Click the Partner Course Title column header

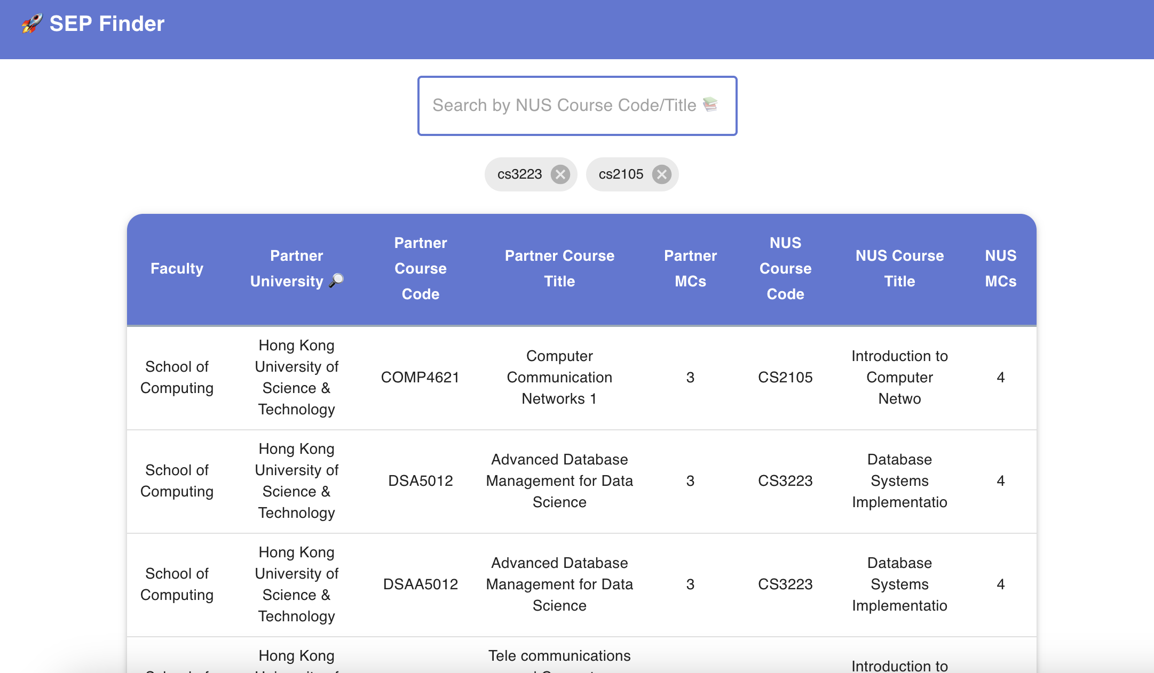(x=559, y=268)
